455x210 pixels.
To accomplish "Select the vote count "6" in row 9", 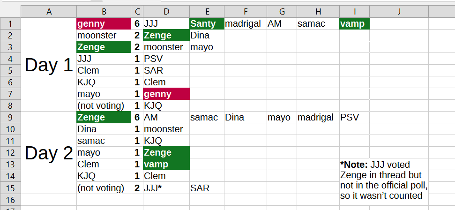I will click(137, 118).
